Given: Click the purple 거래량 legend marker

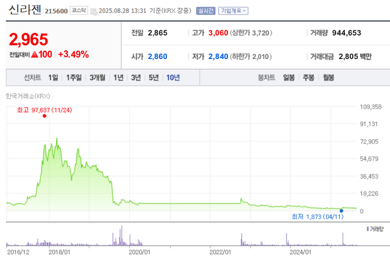Looking at the screenshot, I should pyautogui.click(x=367, y=228).
